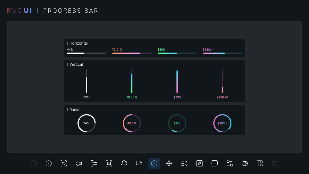Click the sort list icon with up-down arrows
Viewport: 309px width, 174px height.
point(184,163)
